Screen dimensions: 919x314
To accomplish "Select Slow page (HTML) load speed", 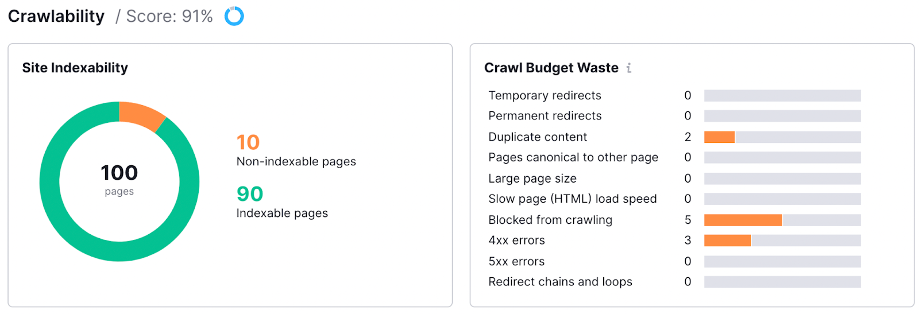I will pos(572,199).
